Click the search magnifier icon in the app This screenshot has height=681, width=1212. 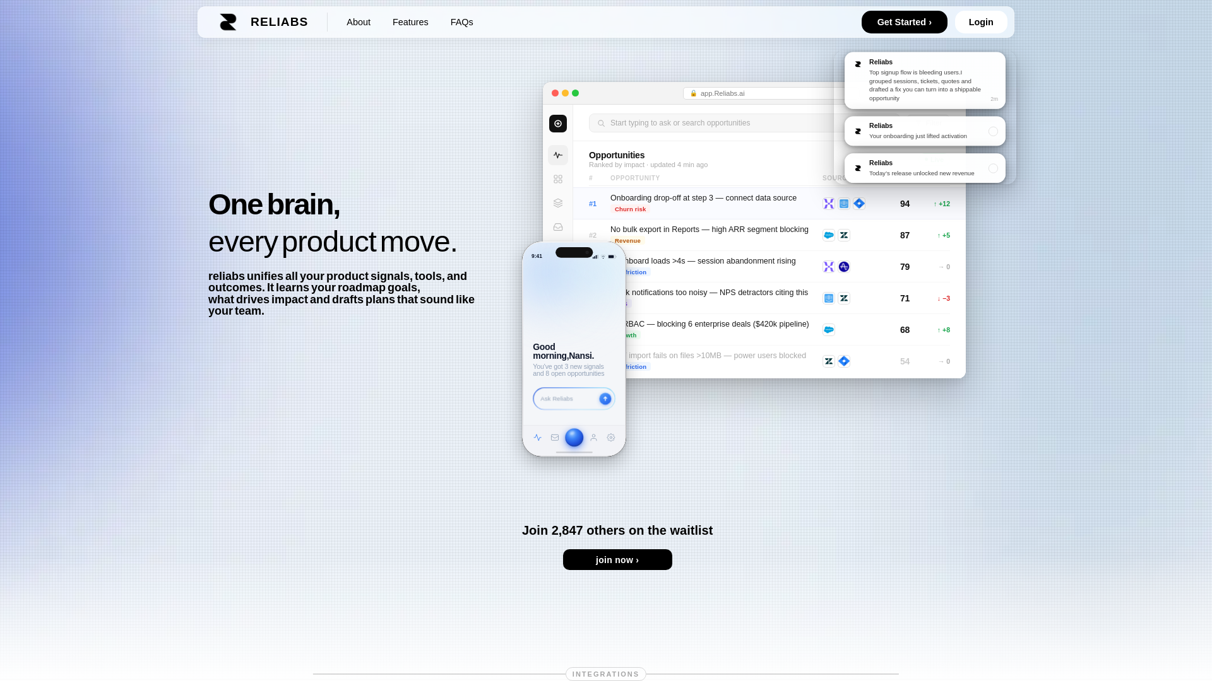pyautogui.click(x=601, y=124)
